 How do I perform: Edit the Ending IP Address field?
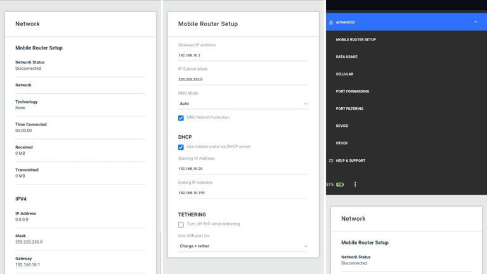[243, 193]
